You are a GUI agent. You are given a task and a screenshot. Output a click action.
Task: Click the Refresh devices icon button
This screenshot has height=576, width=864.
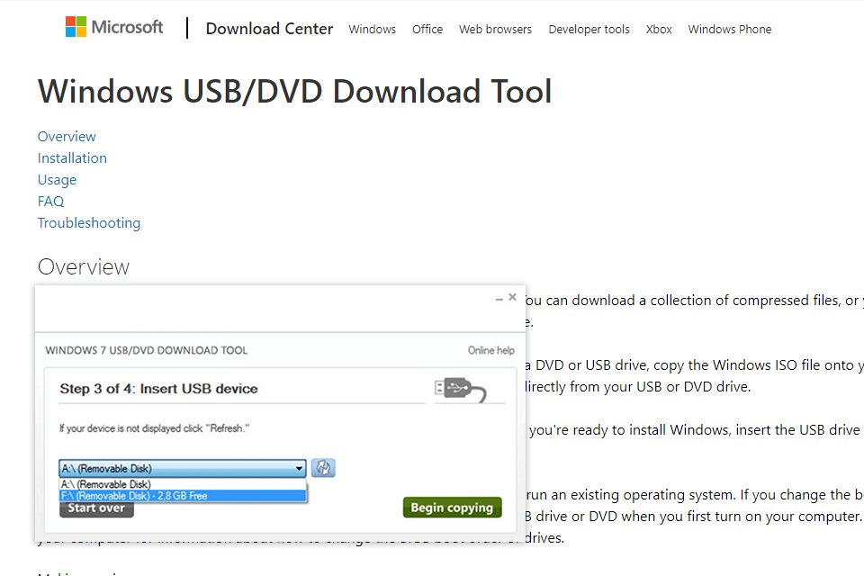[323, 468]
